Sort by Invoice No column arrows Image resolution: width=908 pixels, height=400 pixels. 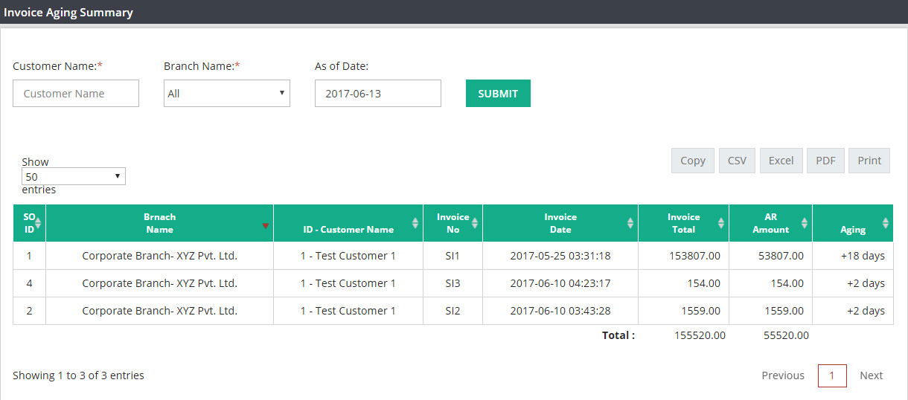[x=475, y=223]
